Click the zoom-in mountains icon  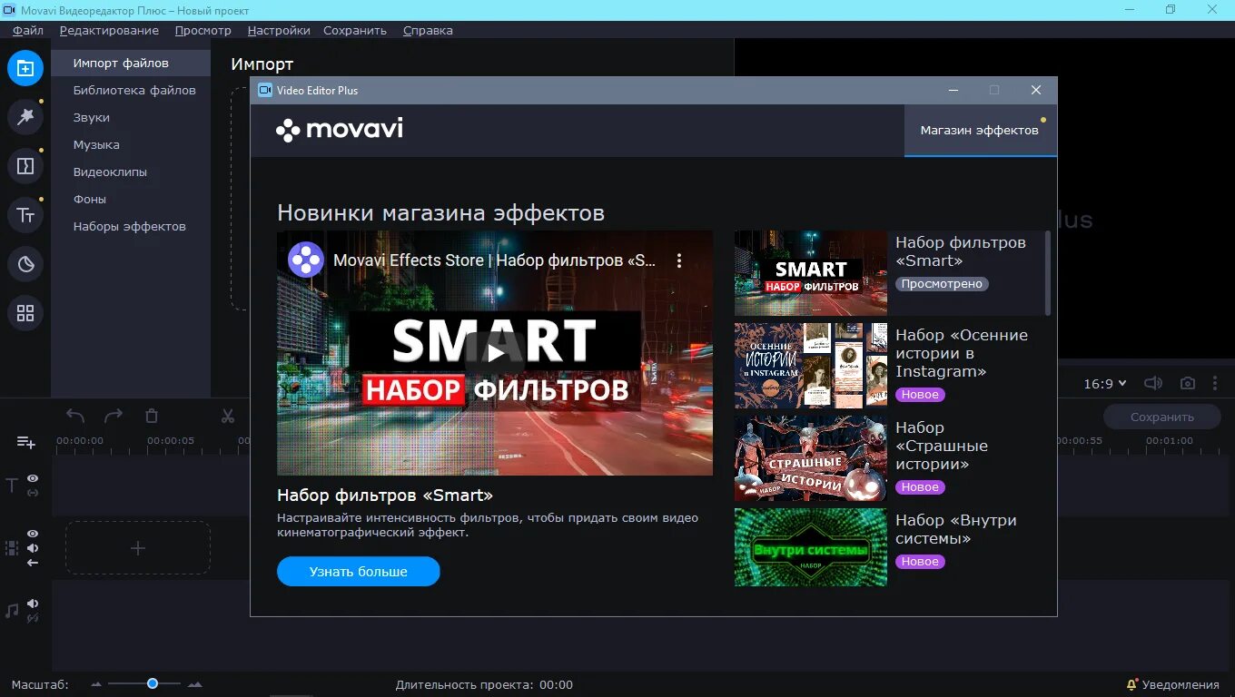click(x=194, y=684)
